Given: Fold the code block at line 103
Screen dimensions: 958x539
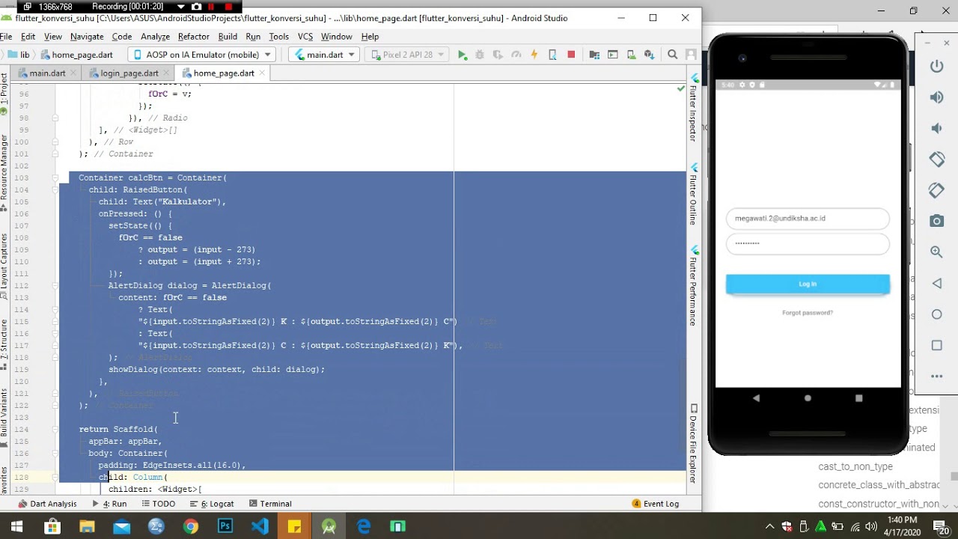Looking at the screenshot, I should pos(55,178).
